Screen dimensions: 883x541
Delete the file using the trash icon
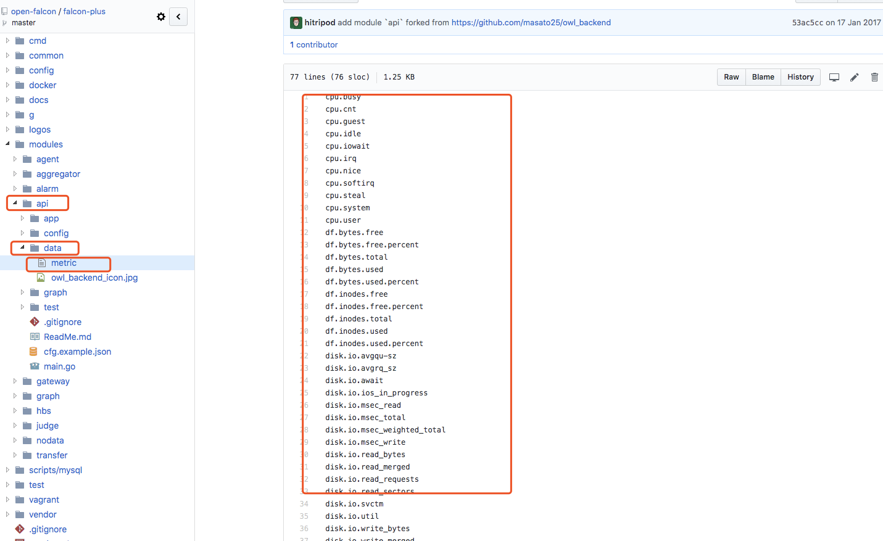874,77
